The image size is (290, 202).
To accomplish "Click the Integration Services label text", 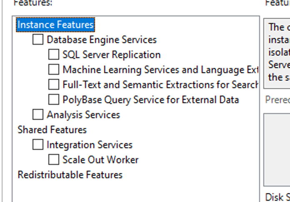I will point(90,145).
